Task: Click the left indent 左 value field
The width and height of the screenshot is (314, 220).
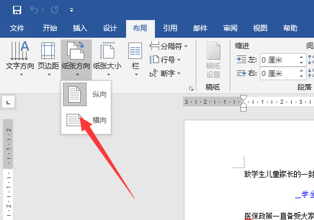Action: click(x=279, y=60)
